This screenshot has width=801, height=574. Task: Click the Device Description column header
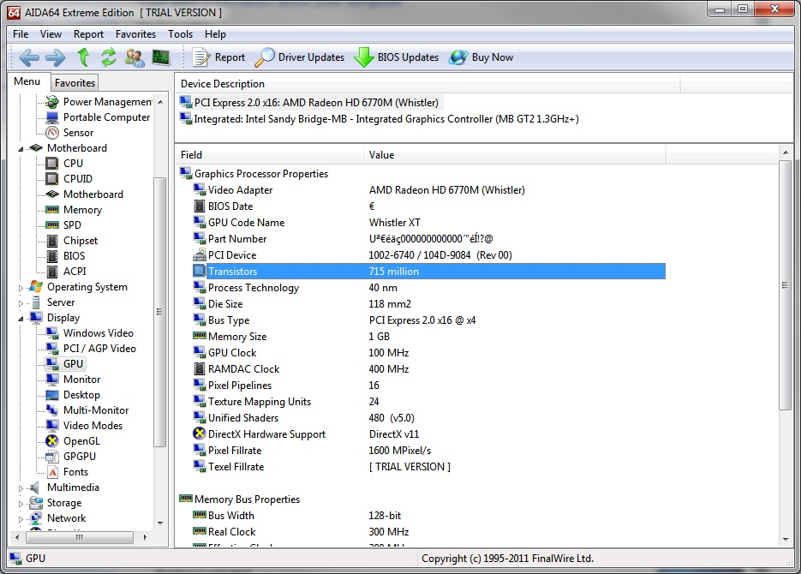coord(427,84)
